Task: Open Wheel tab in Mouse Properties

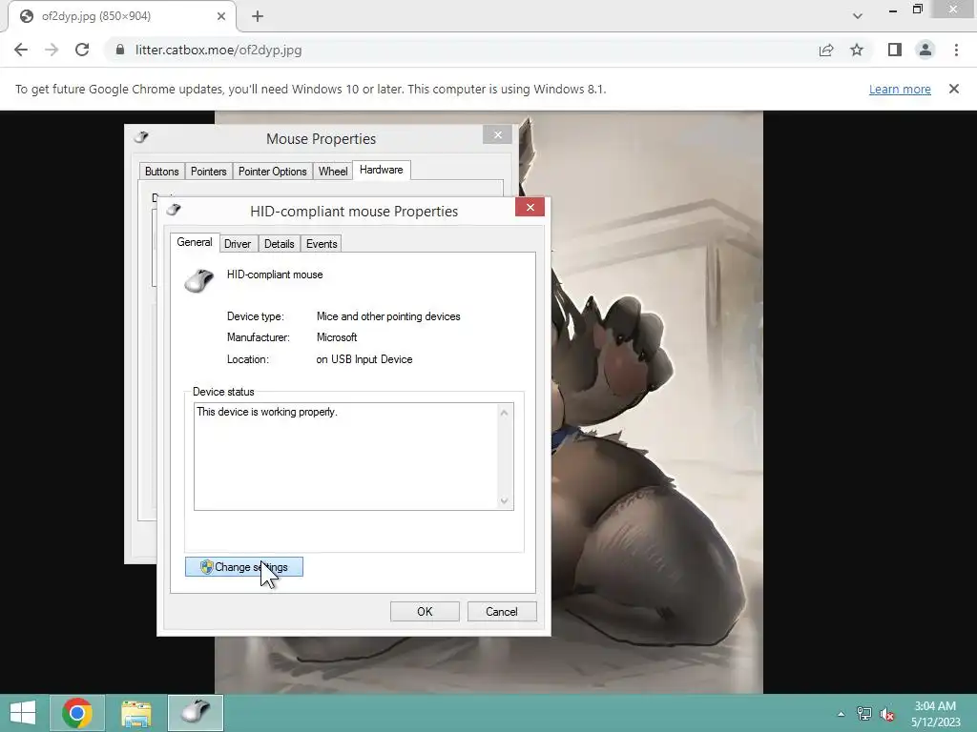Action: 333,172
